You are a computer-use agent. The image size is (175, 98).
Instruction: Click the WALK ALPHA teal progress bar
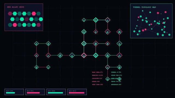pos(10,93)
